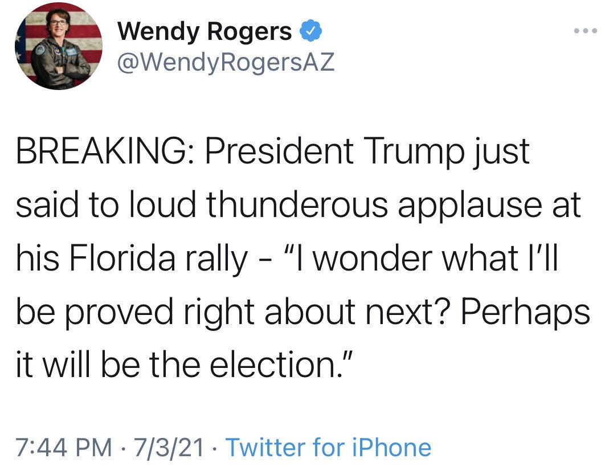
Task: Click the 7:44 PM timestamp
Action: [x=63, y=448]
